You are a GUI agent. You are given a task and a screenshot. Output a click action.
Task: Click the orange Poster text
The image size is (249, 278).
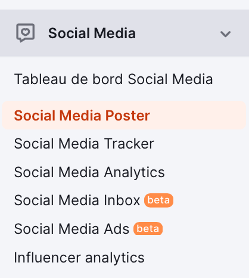pos(127,115)
